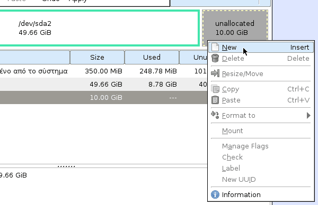Select the 10.00 GiB unallocated table row

coord(104,98)
